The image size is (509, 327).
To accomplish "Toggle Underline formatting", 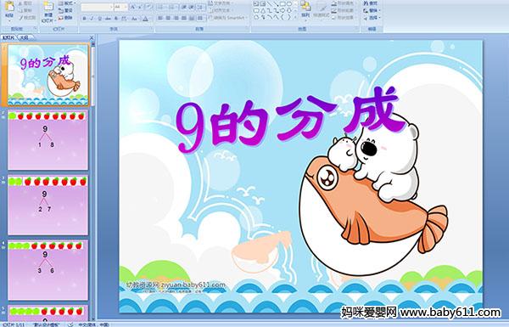I will pyautogui.click(x=99, y=19).
